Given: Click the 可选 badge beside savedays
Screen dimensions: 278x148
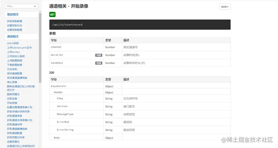Looking at the screenshot, I should pos(99,63).
